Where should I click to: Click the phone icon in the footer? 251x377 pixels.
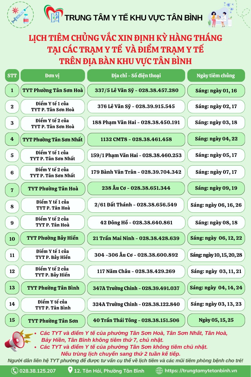click(x=14, y=371)
